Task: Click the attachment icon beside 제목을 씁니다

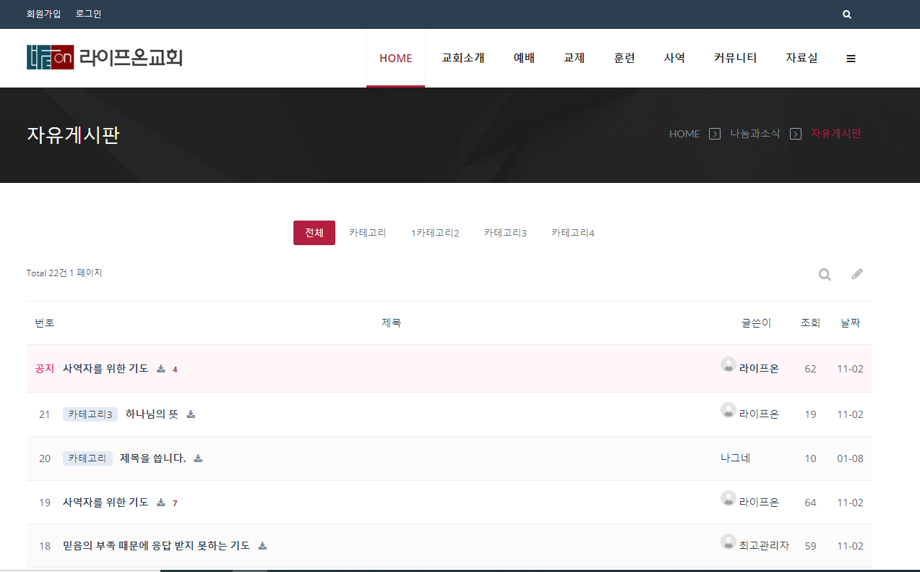Action: tap(199, 458)
